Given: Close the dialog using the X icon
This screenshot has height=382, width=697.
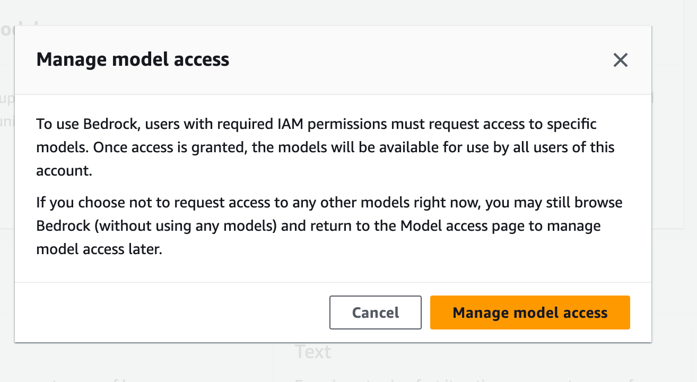Looking at the screenshot, I should click(x=620, y=60).
